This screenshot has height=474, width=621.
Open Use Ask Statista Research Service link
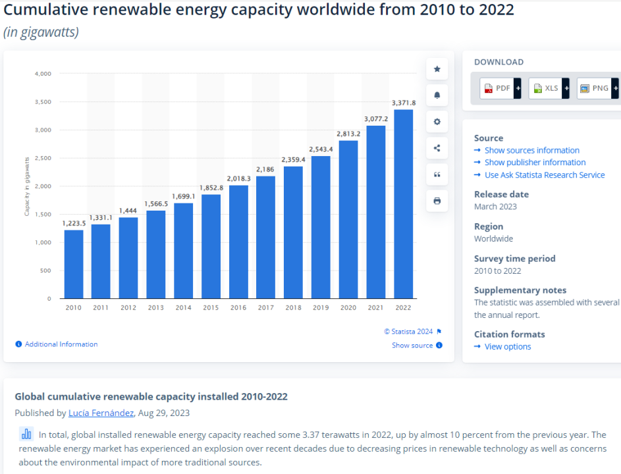[544, 175]
